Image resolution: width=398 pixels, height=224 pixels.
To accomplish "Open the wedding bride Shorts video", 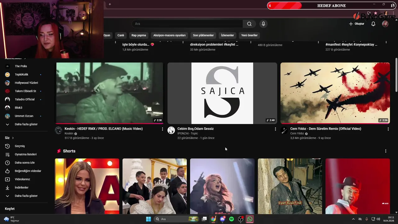I will [155, 186].
